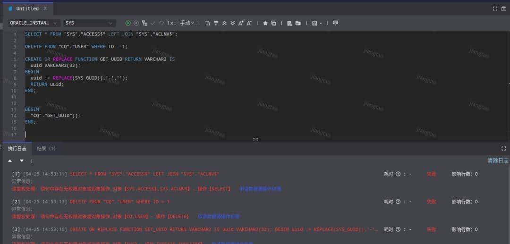This screenshot has width=510, height=244.
Task: Click the log entry [1] SELECT statement text
Action: point(144,174)
